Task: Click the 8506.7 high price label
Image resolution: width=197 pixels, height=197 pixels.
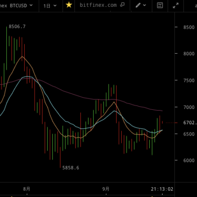Action: pyautogui.click(x=17, y=27)
